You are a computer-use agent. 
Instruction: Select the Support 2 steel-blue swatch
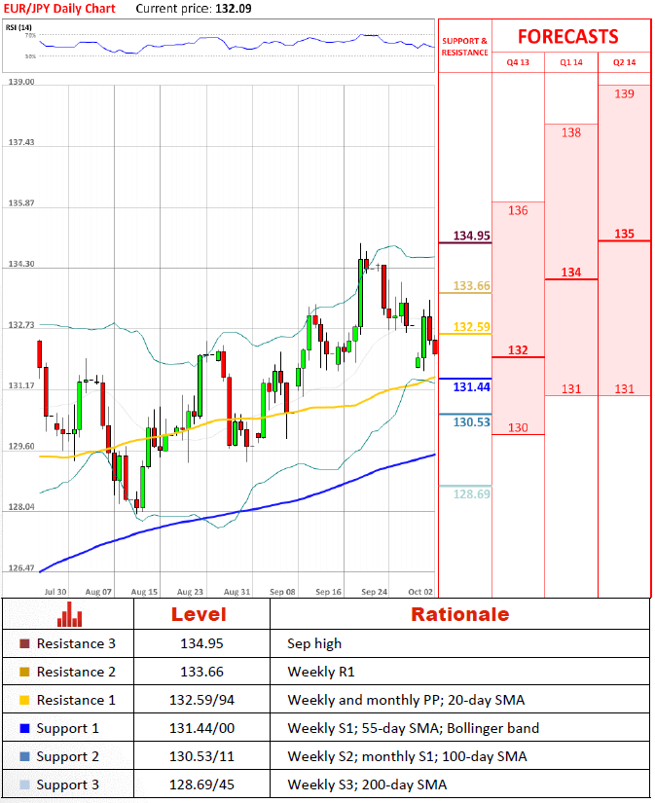[24, 756]
